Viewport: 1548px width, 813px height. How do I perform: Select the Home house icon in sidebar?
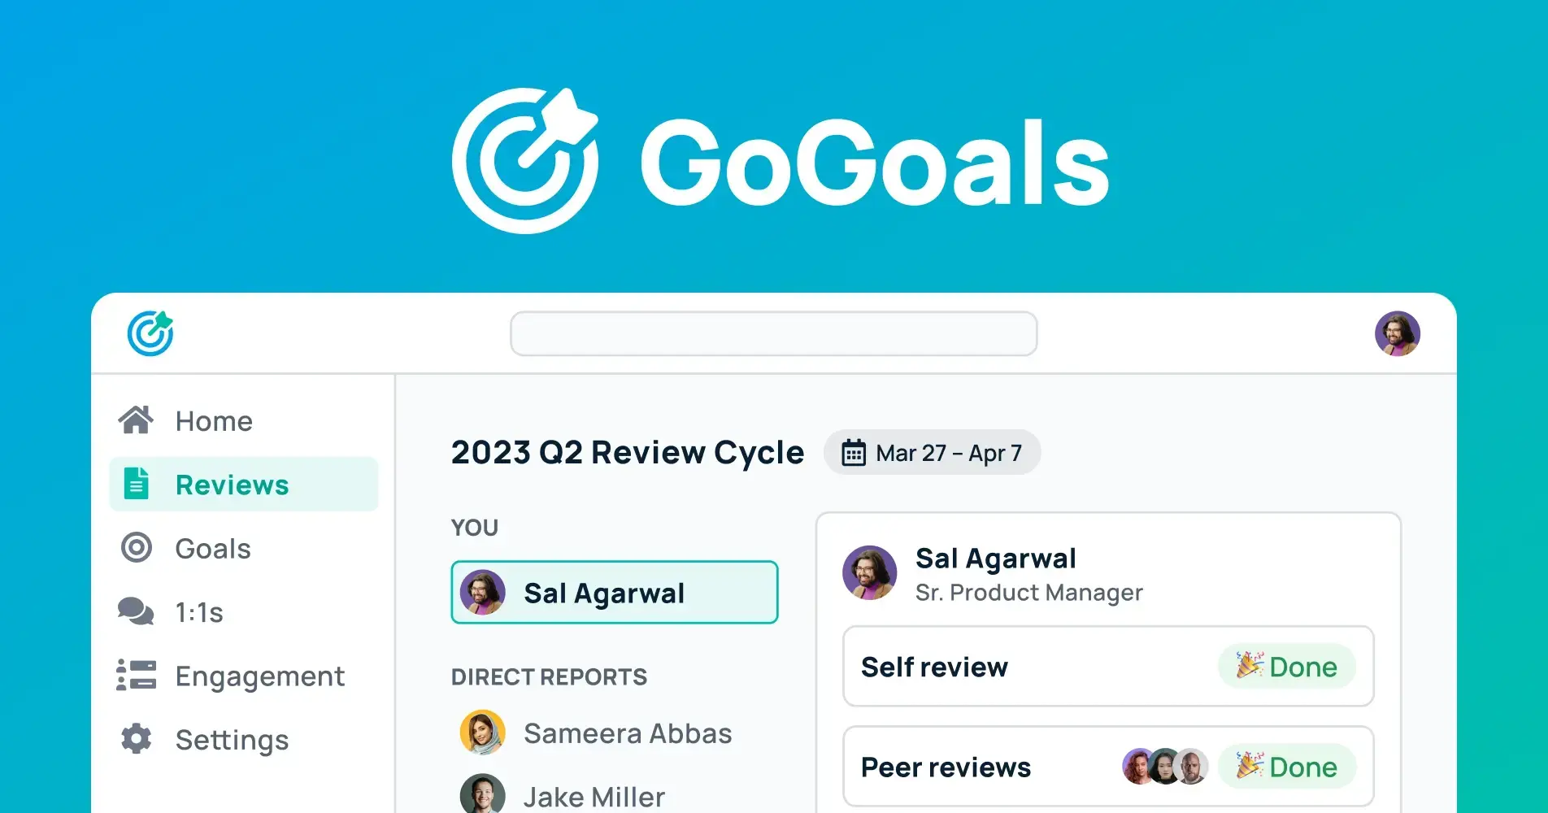pos(137,420)
